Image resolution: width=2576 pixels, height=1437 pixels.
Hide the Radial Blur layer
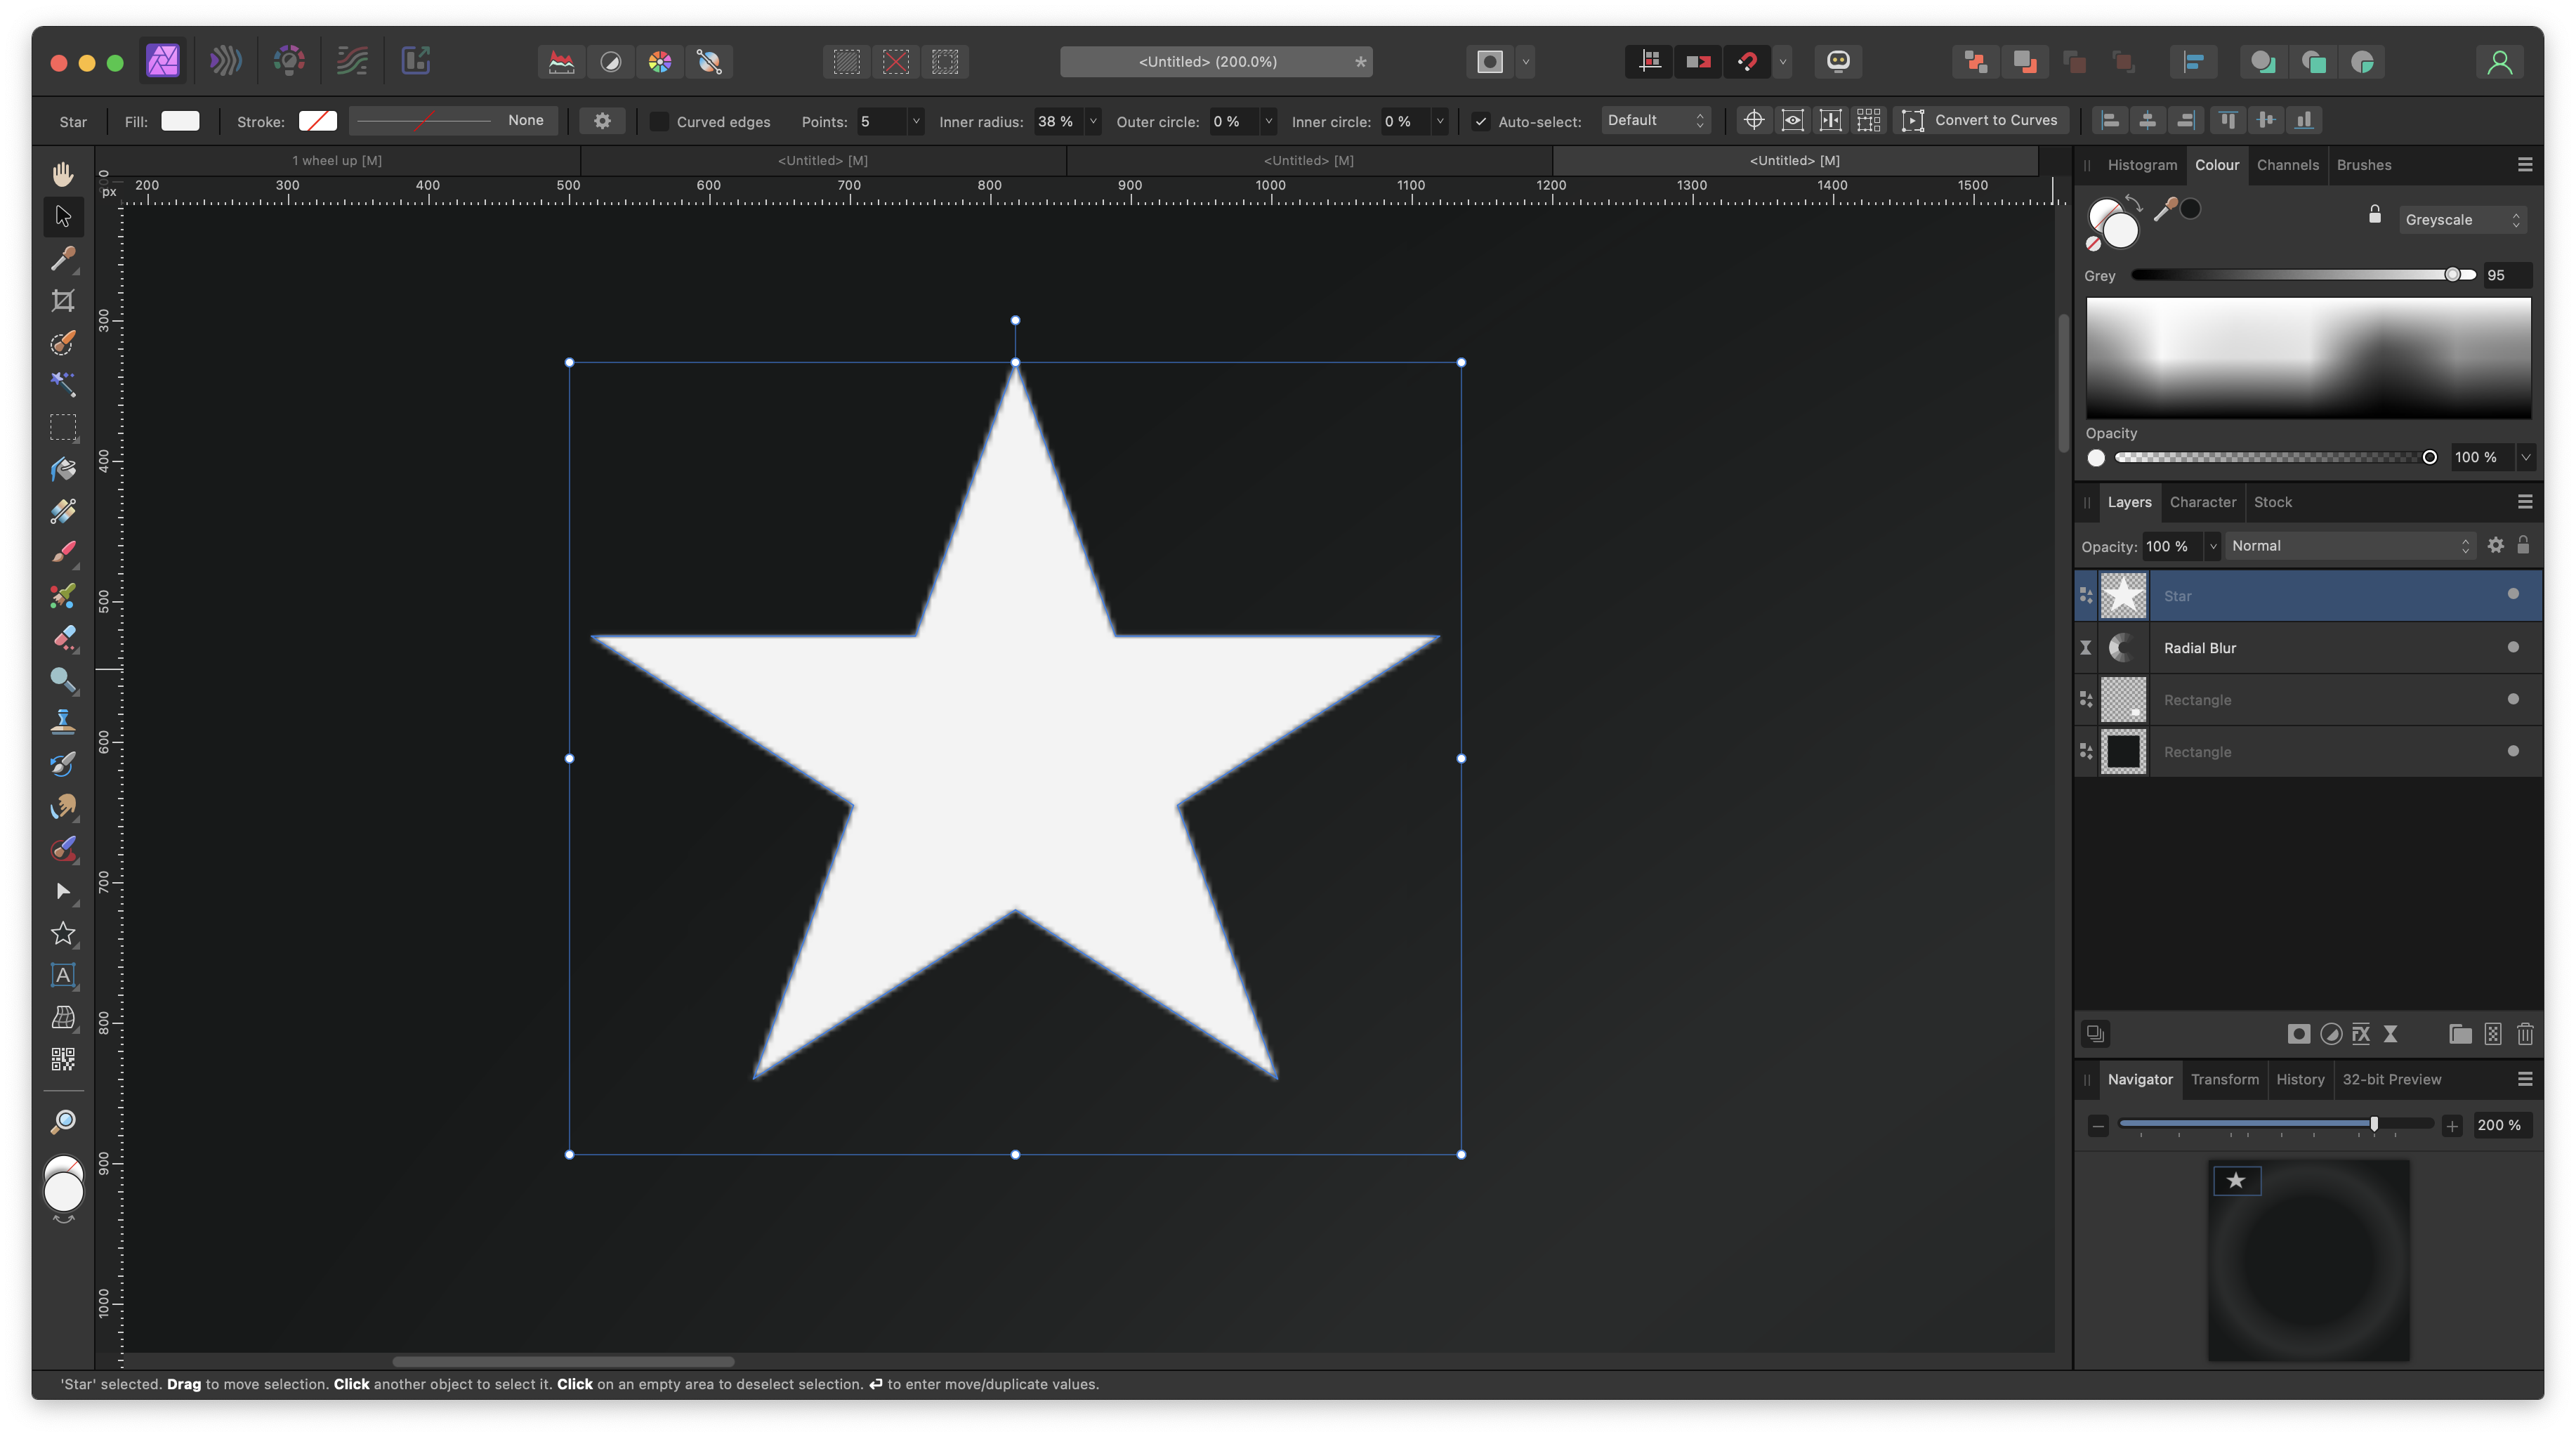click(2513, 647)
